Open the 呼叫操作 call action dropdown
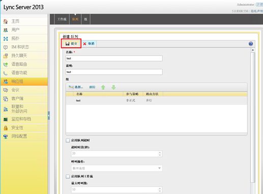 [x=117, y=168]
